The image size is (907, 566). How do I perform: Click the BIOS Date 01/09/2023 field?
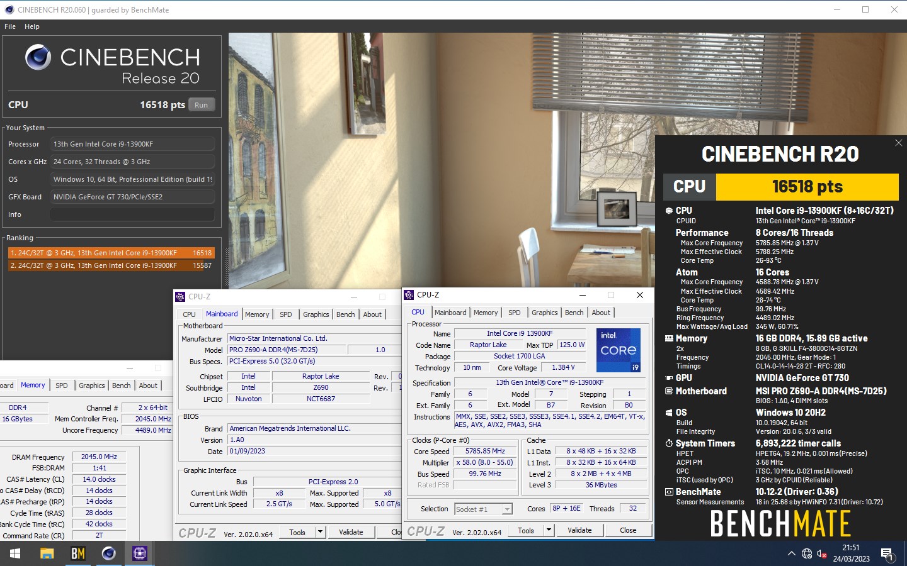[x=314, y=451]
